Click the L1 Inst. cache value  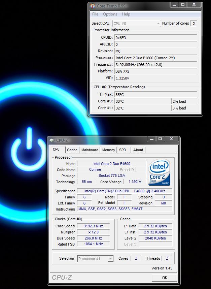pos(155,232)
